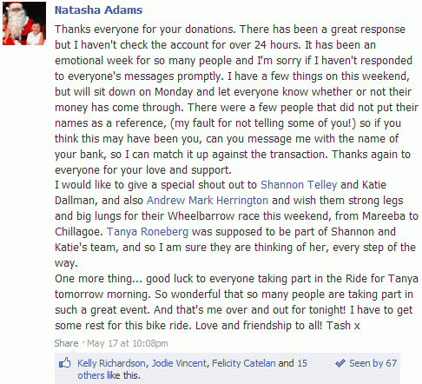Image resolution: width=422 pixels, height=384 pixels.
Task: Click the Share link under post
Action: pyautogui.click(x=66, y=343)
